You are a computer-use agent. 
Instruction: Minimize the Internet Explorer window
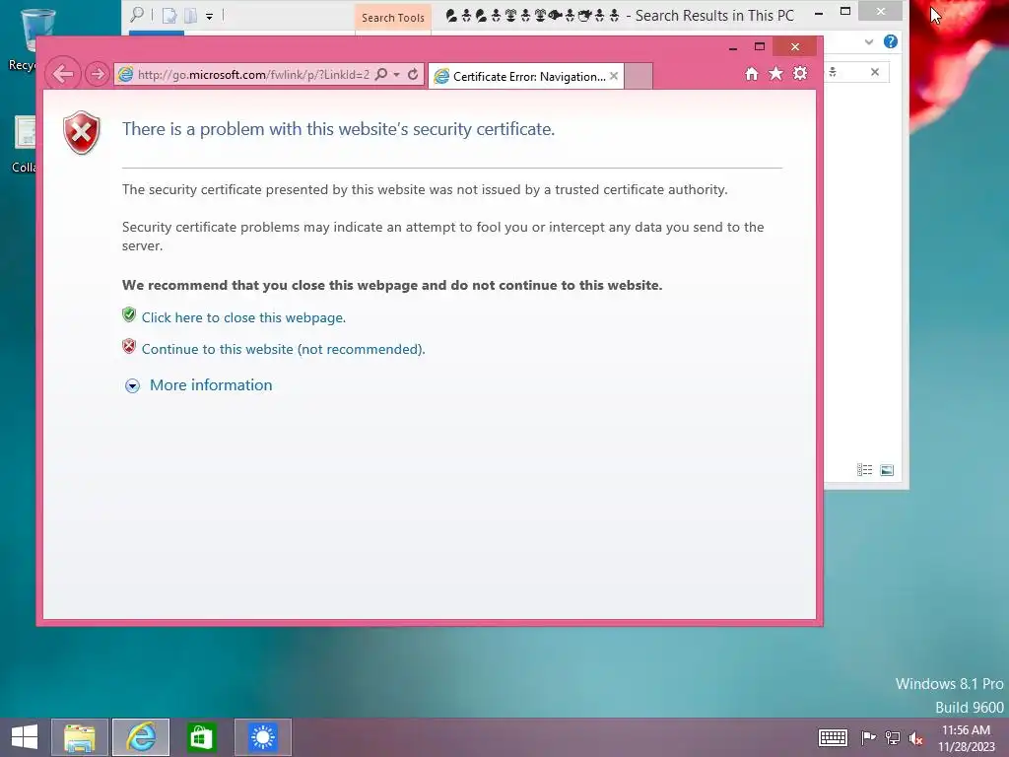pyautogui.click(x=733, y=47)
